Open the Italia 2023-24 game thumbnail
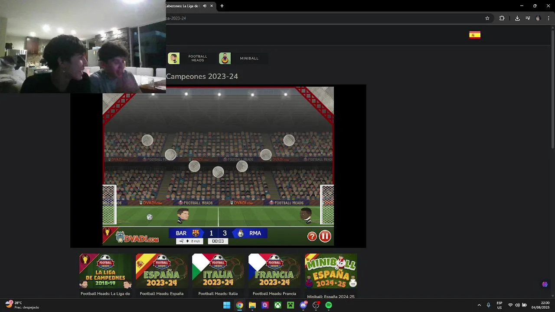This screenshot has width=555, height=312. (x=218, y=271)
